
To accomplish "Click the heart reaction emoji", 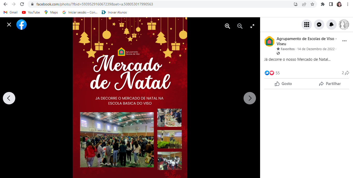I will [x=272, y=73].
